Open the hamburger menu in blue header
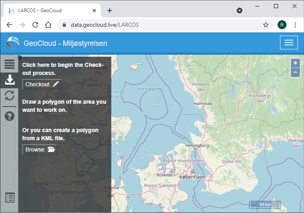Viewport: 304px width, 213px height. click(289, 42)
